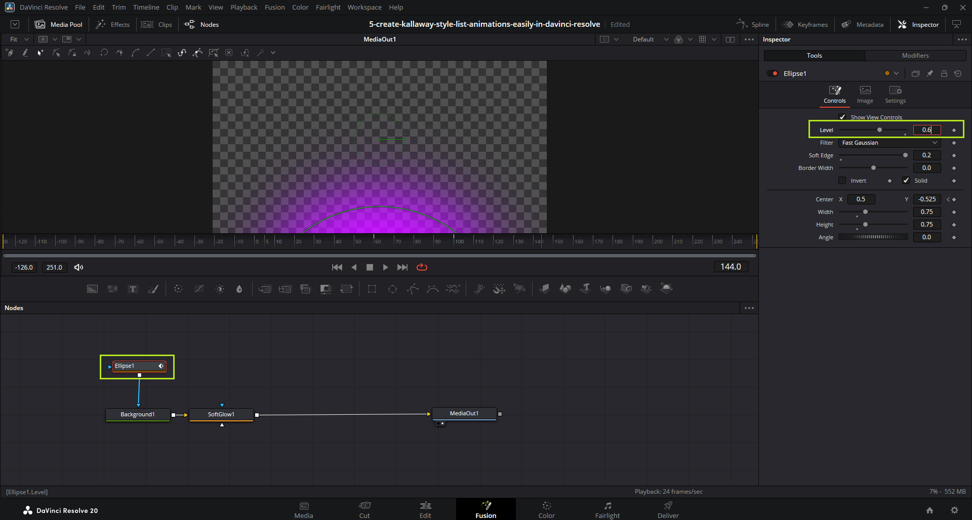Add an Ellipse mask from the toolbar
The height and width of the screenshot is (520, 972).
(392, 289)
